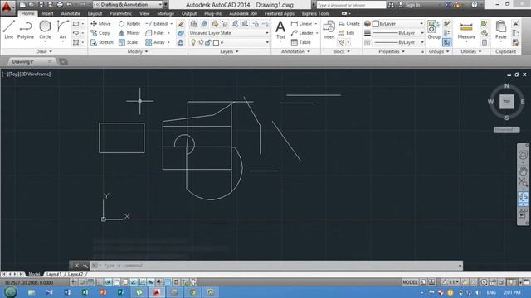Image resolution: width=531 pixels, height=298 pixels.
Task: Toggle grid display in status bar
Action: click(x=90, y=282)
